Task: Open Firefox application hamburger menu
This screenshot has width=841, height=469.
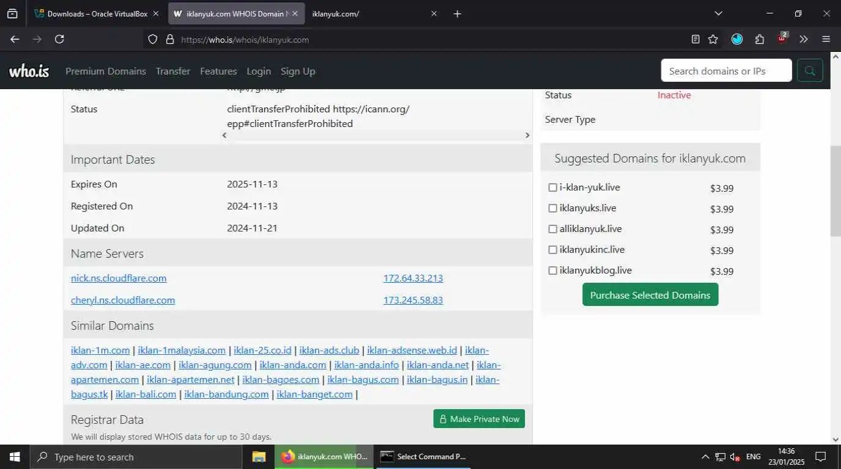Action: coord(826,39)
